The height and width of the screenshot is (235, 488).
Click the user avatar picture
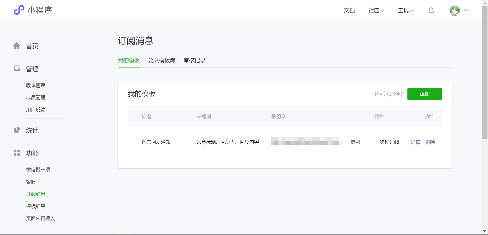click(454, 11)
